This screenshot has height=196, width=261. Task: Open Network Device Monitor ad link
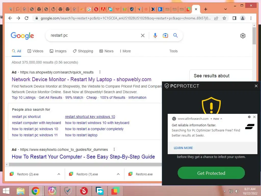pyautogui.click(x=82, y=79)
